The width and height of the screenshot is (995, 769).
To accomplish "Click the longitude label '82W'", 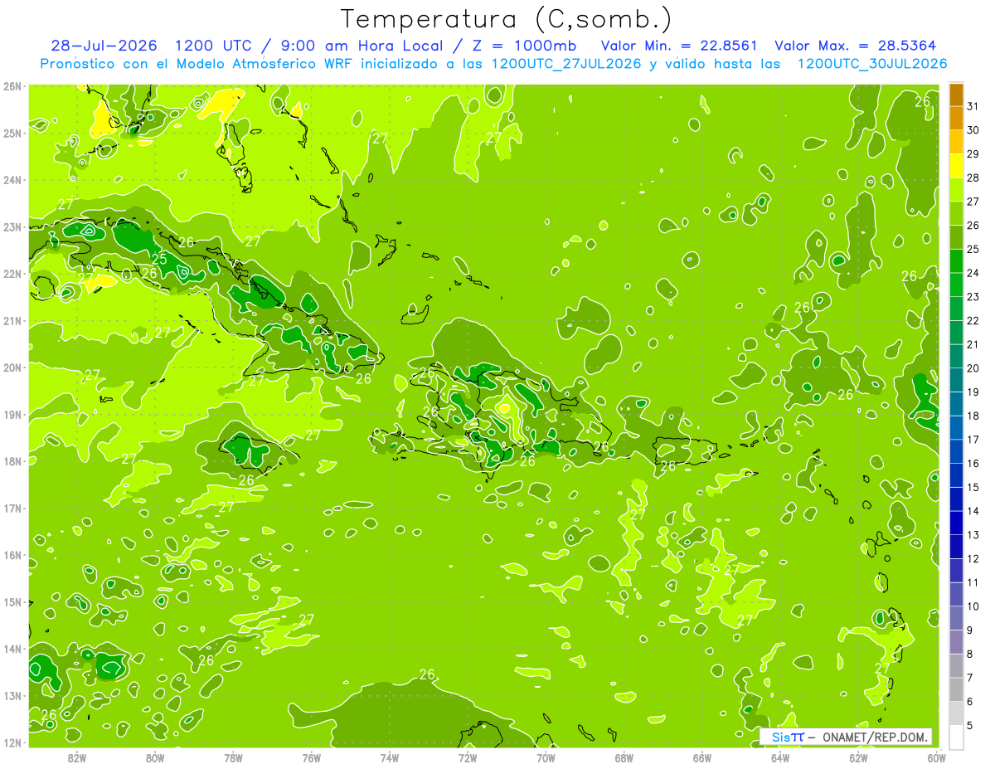I will (77, 757).
